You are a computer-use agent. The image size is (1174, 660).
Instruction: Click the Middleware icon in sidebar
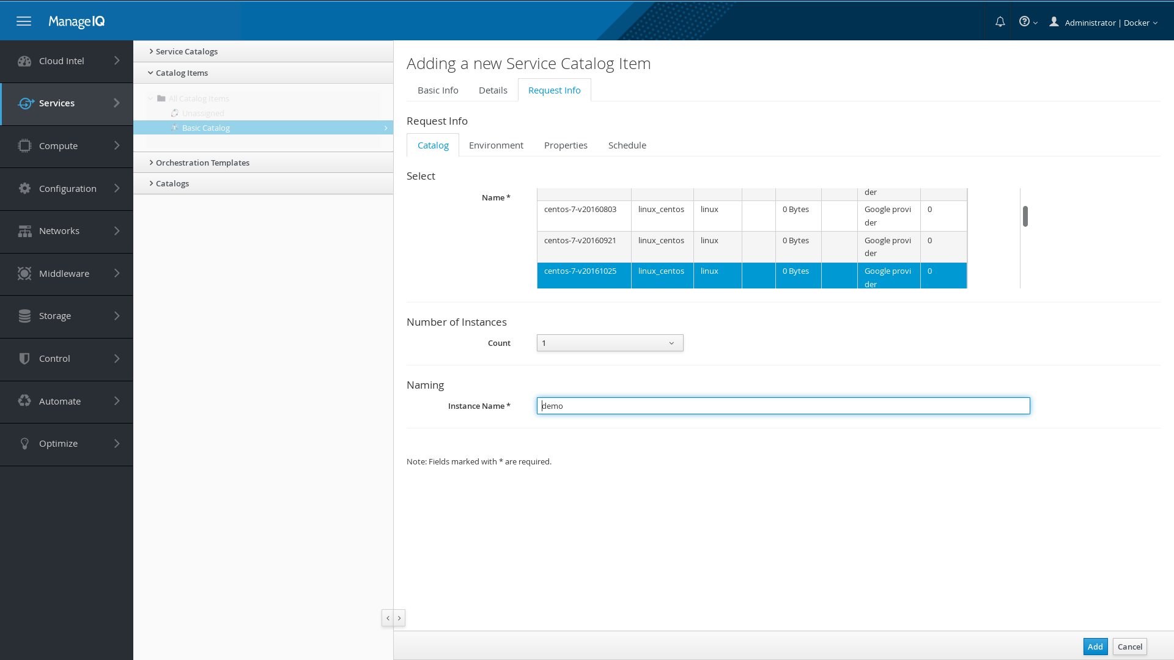coord(24,273)
